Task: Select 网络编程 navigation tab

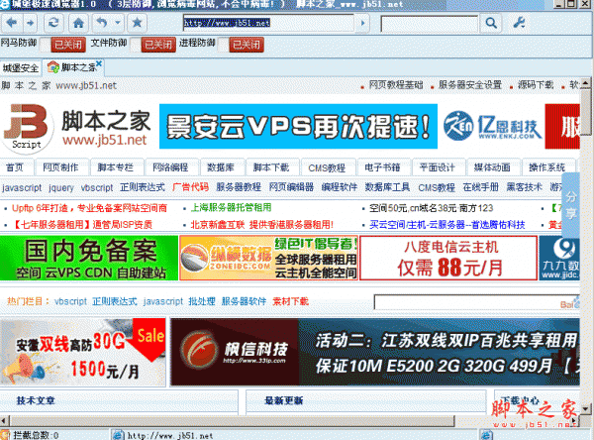Action: (x=170, y=167)
